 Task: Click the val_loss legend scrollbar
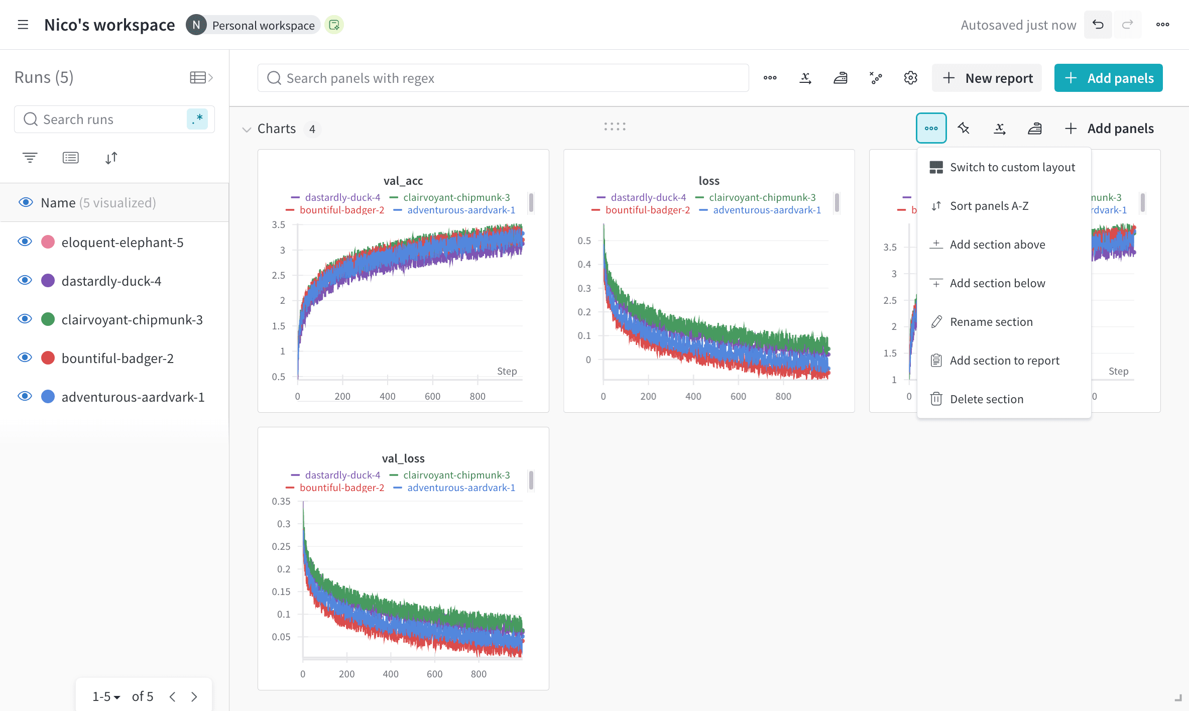pyautogui.click(x=531, y=481)
